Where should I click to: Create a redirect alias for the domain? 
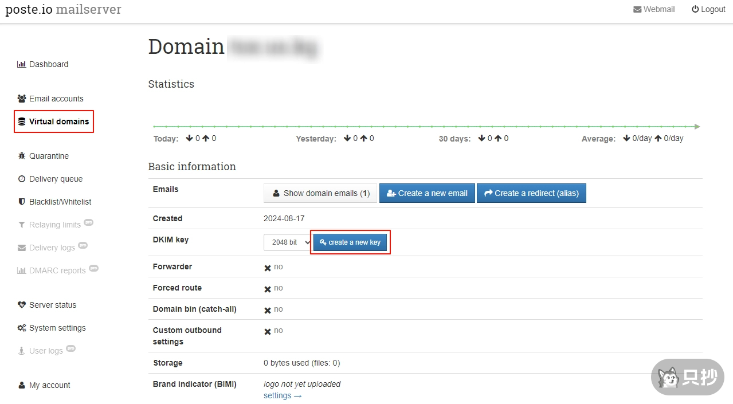pos(531,193)
